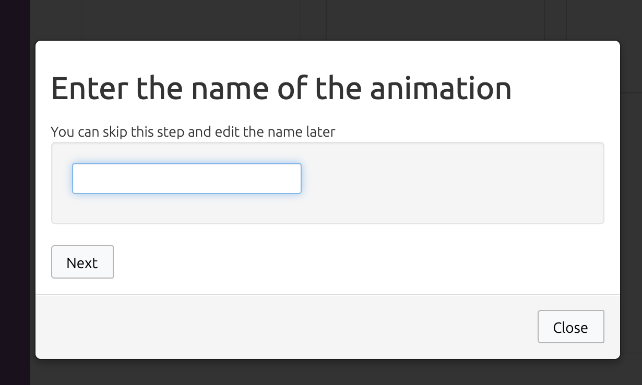
Task: Click the dimmed backdrop right of the dialog
Action: [x=632, y=198]
